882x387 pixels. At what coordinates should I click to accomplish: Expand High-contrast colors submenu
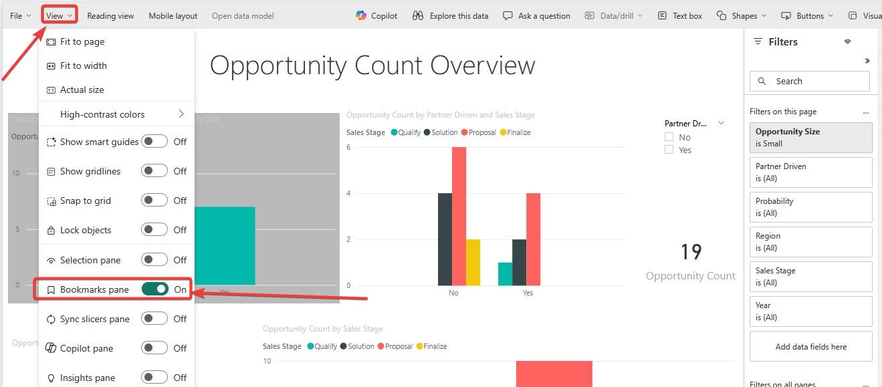pyautogui.click(x=117, y=114)
